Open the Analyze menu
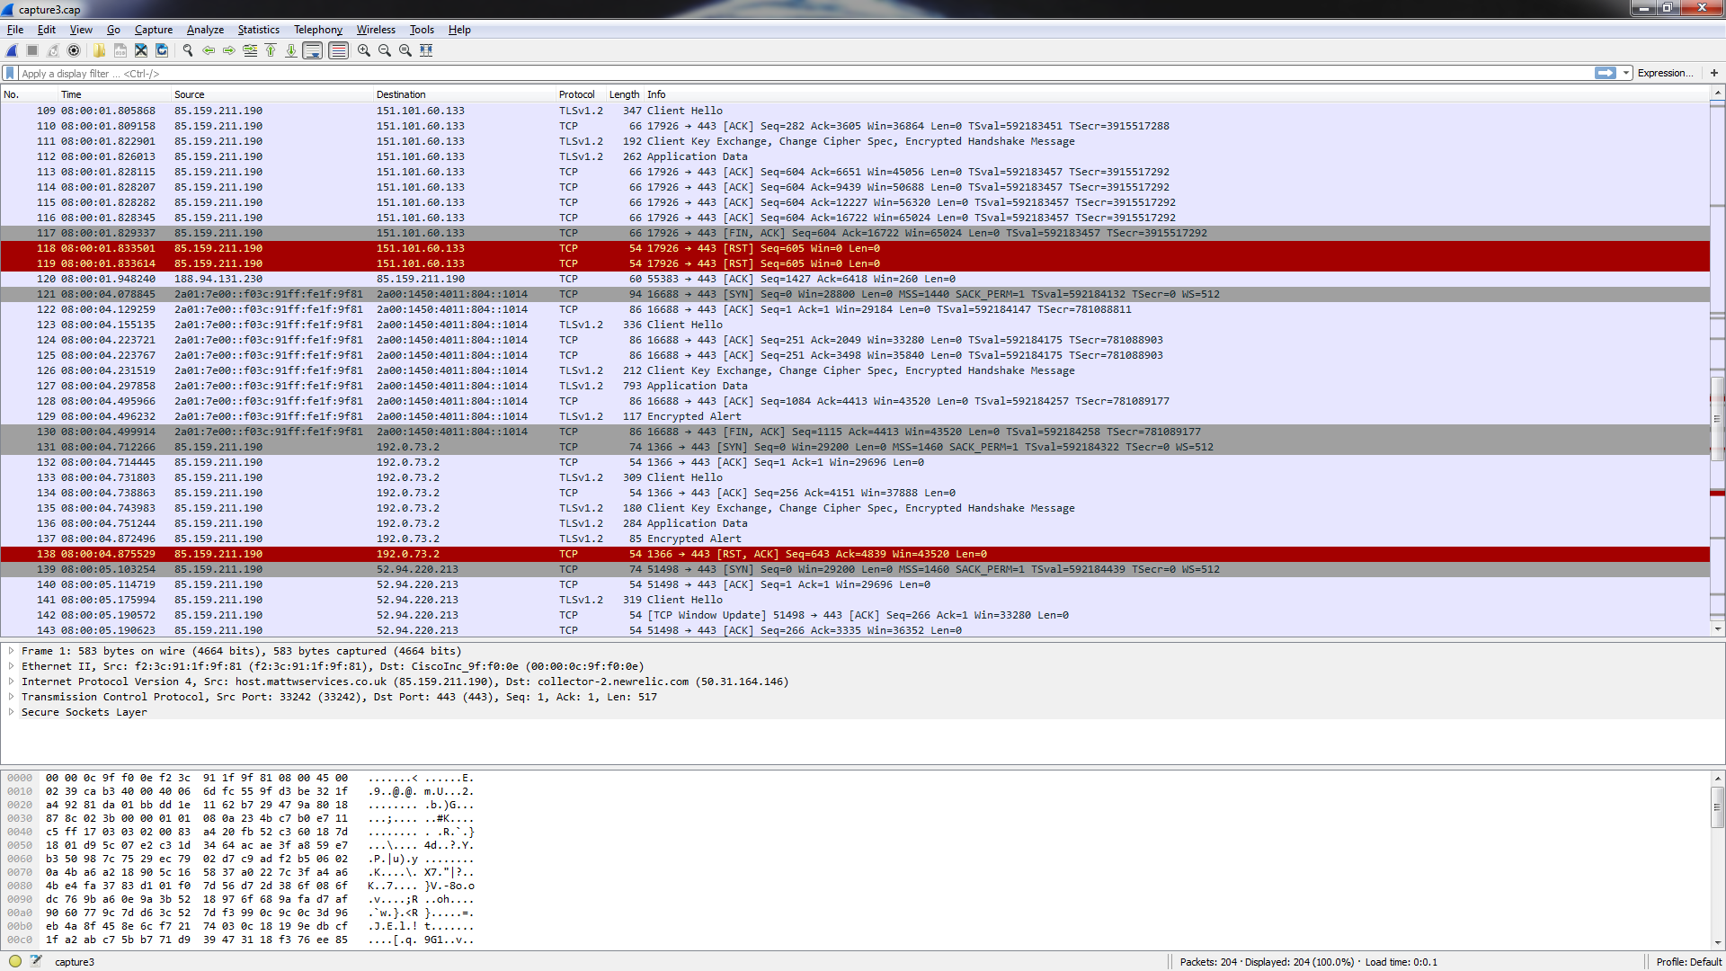The image size is (1726, 971). [x=205, y=30]
